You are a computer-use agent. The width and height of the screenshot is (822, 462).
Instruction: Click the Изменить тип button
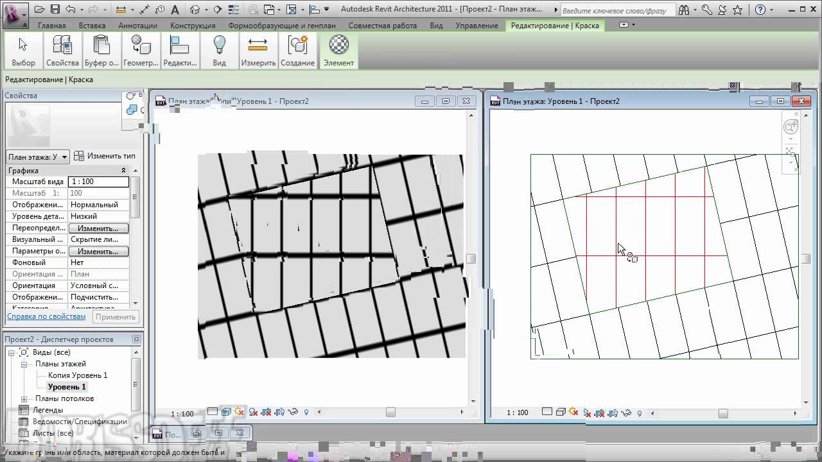point(105,156)
